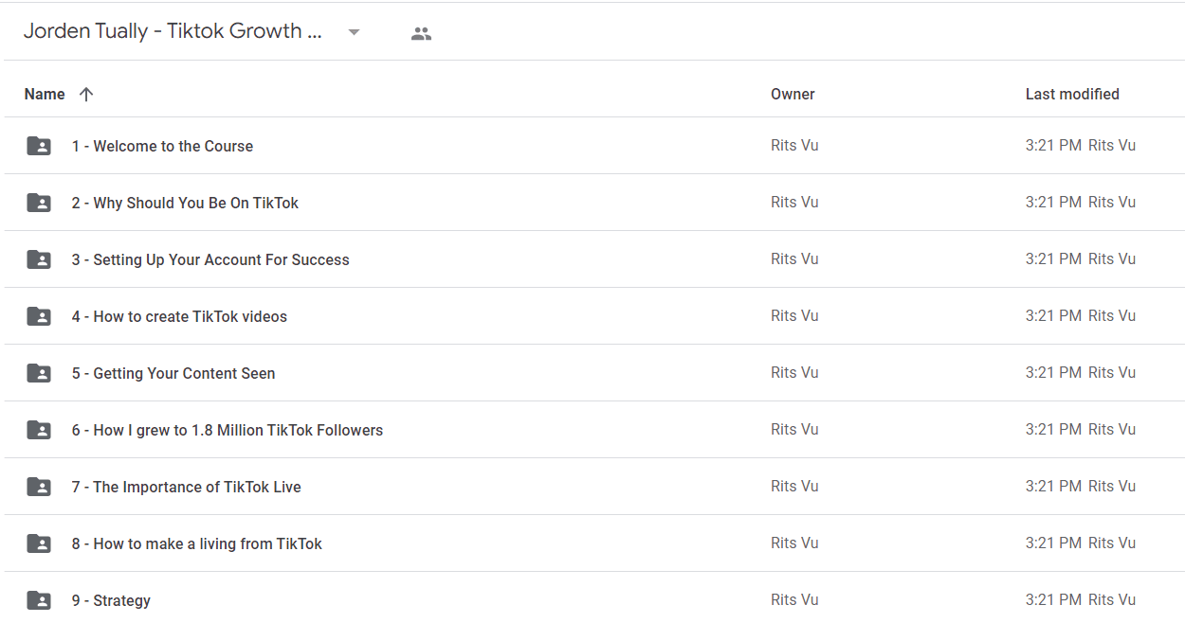Click the Owner column header
The image size is (1185, 623).
793,94
